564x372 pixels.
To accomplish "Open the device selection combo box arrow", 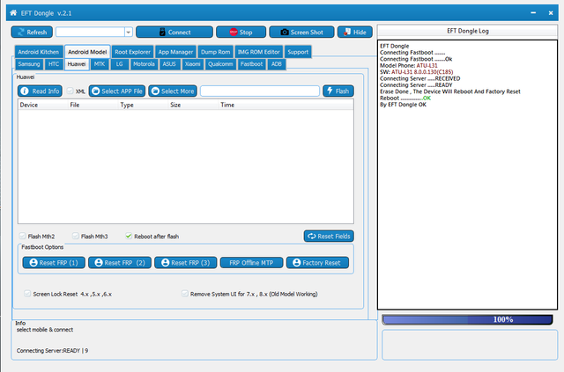I will (129, 32).
